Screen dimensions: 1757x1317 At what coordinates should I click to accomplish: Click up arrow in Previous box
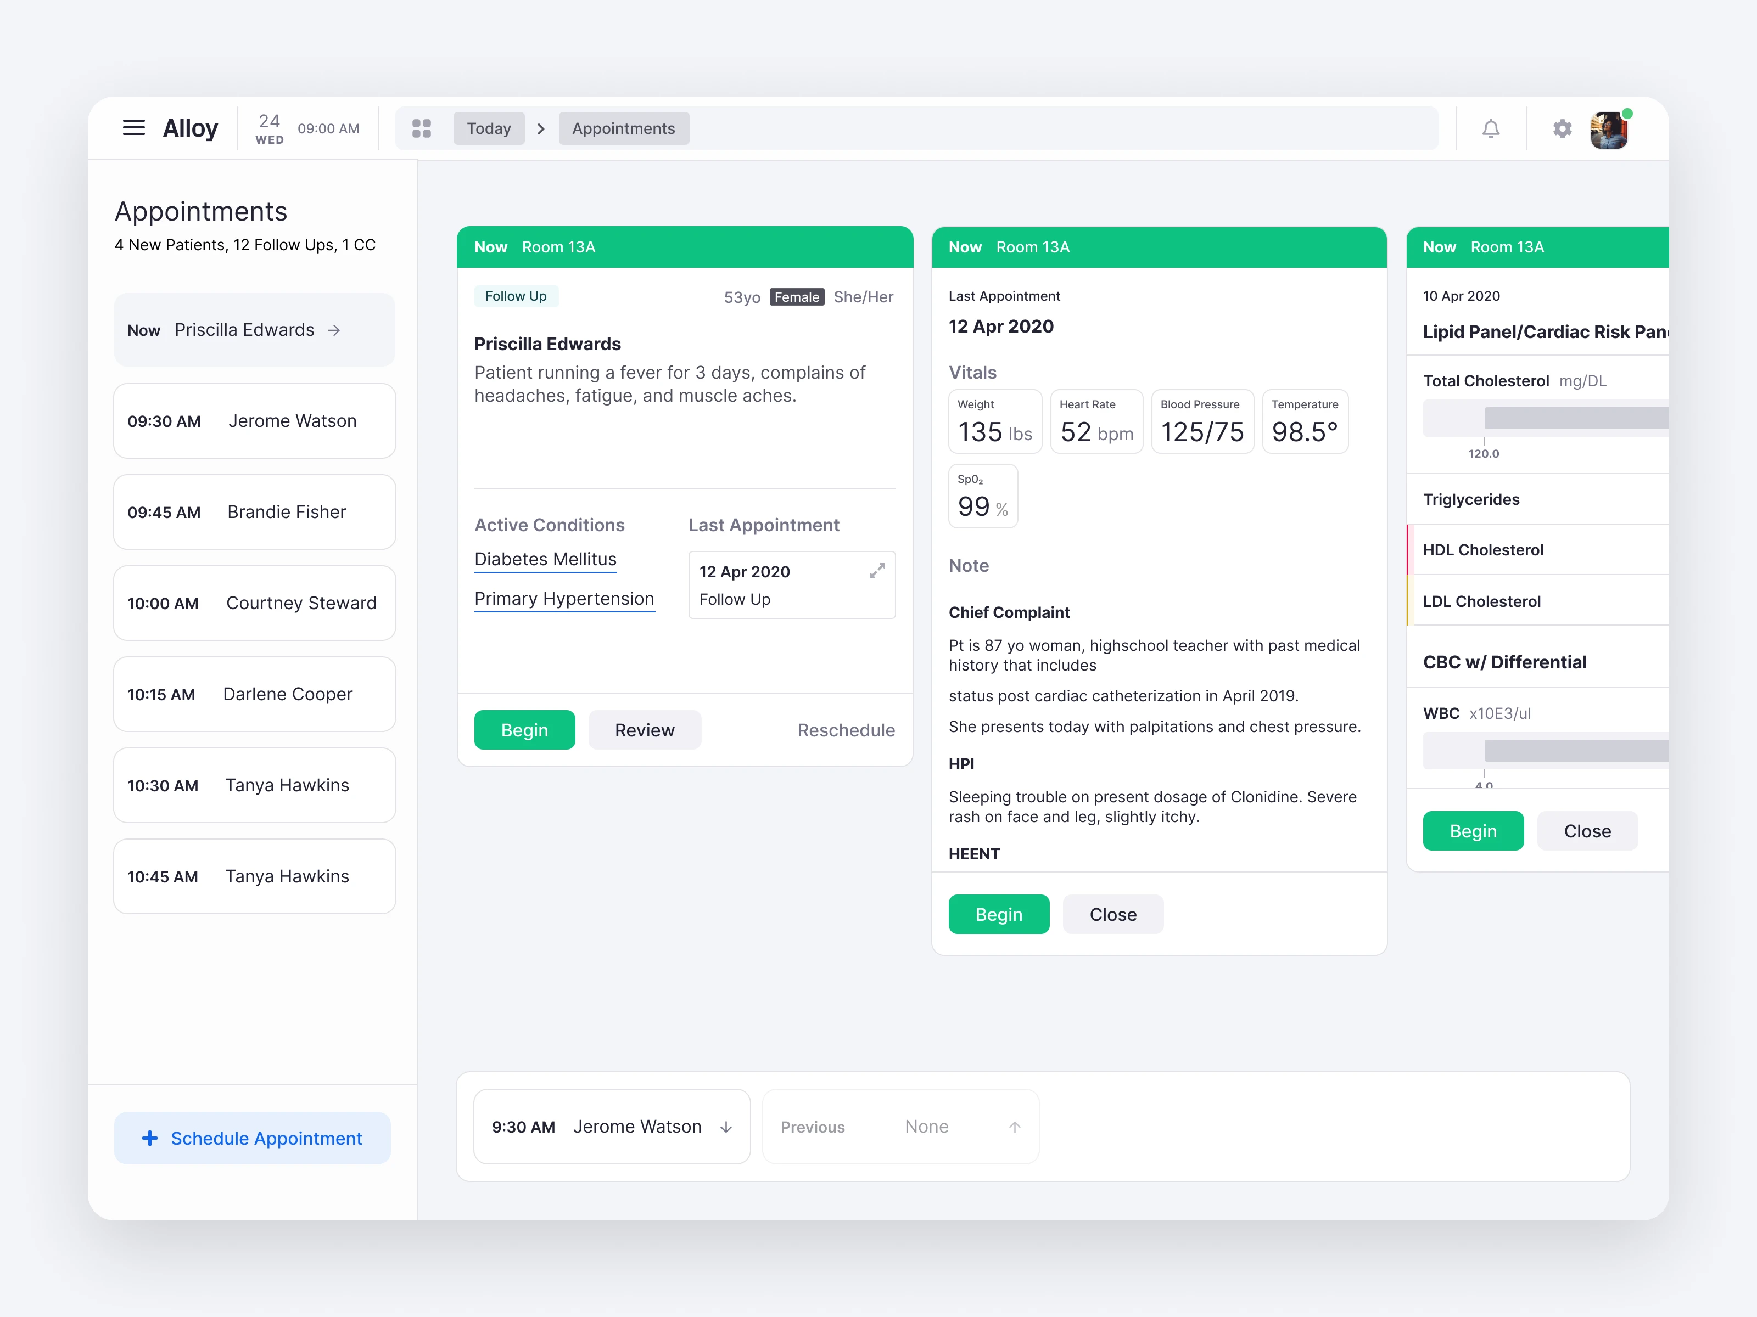point(1014,1127)
